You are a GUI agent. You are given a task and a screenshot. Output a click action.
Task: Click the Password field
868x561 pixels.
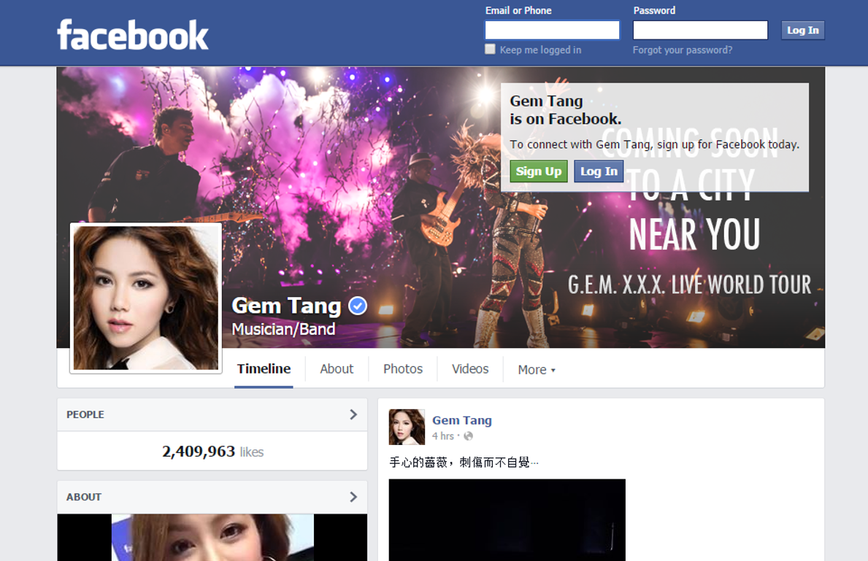(x=700, y=29)
